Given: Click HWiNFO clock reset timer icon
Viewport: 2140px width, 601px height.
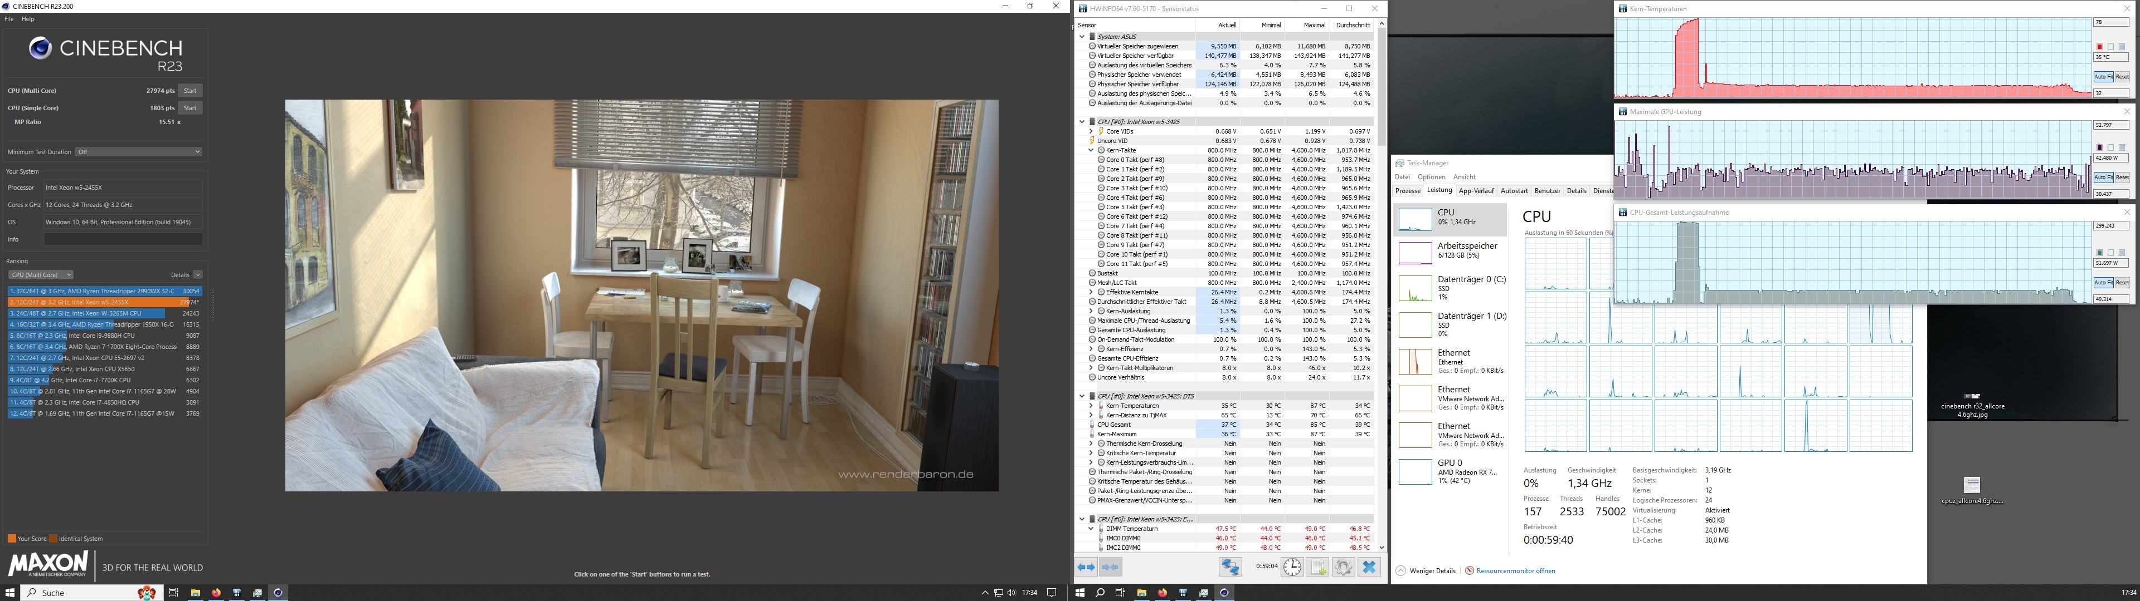Looking at the screenshot, I should coord(1292,567).
